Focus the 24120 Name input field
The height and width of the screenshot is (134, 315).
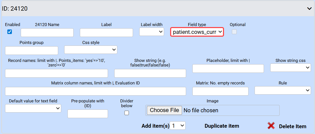47,33
